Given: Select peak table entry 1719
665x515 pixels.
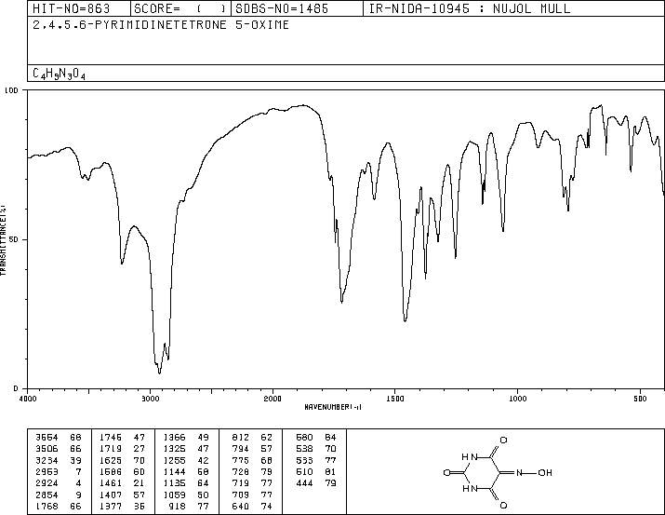Looking at the screenshot, I should (122, 448).
